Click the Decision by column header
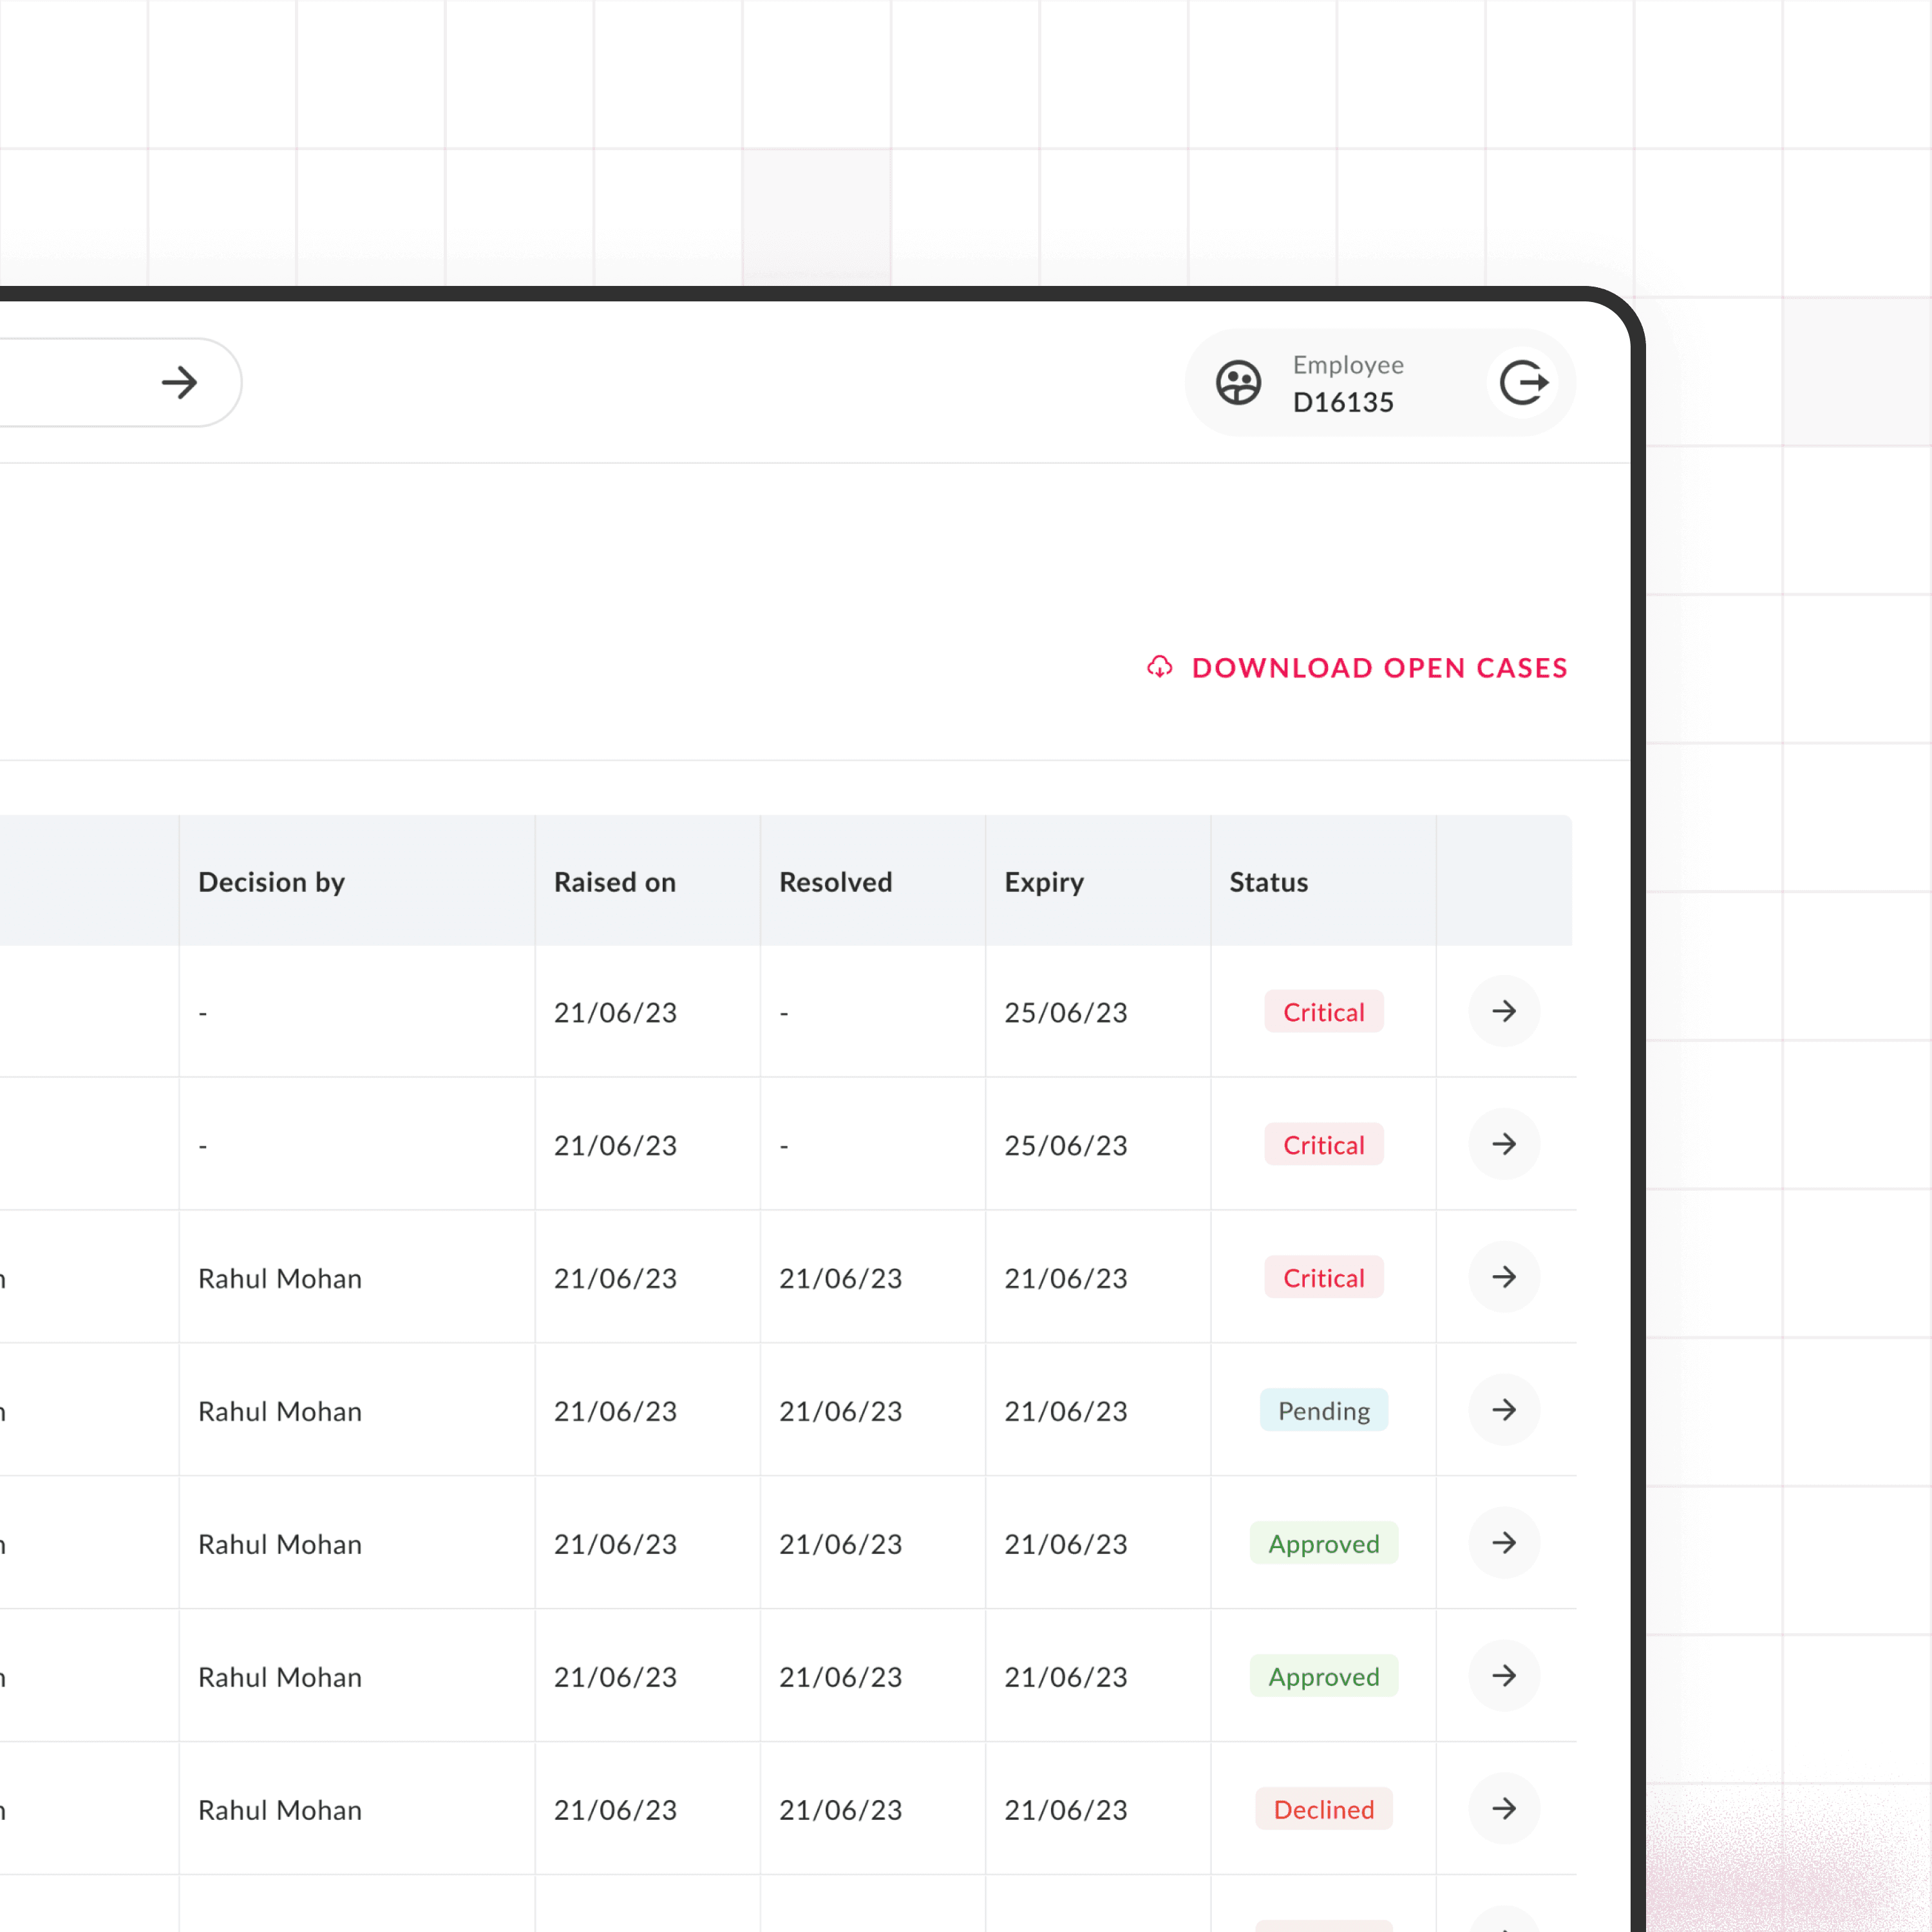The height and width of the screenshot is (1932, 1932). [271, 882]
